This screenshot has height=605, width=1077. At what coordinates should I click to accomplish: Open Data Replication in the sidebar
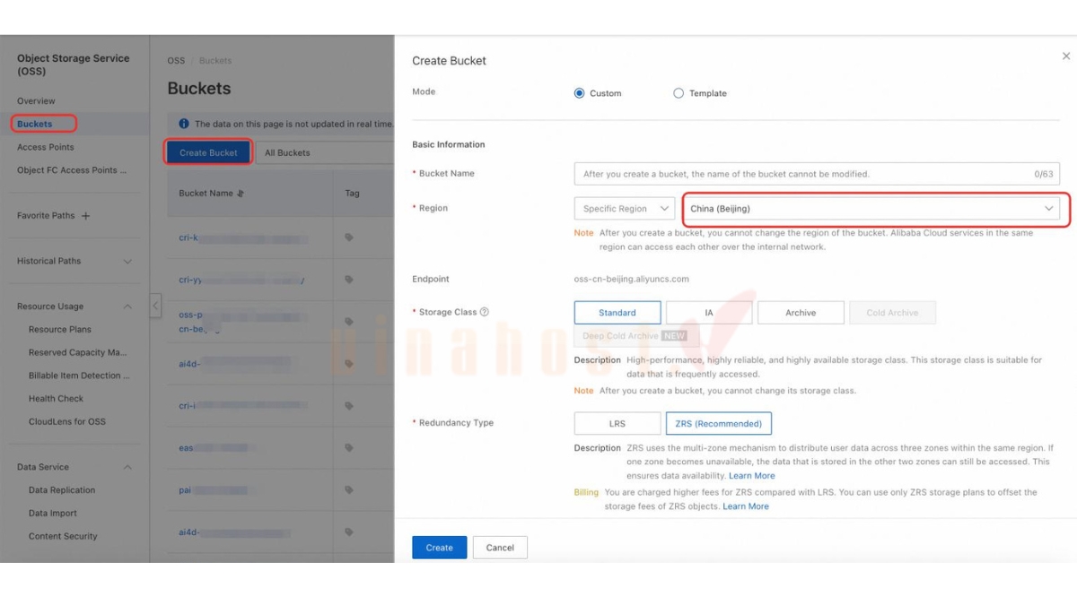click(62, 490)
